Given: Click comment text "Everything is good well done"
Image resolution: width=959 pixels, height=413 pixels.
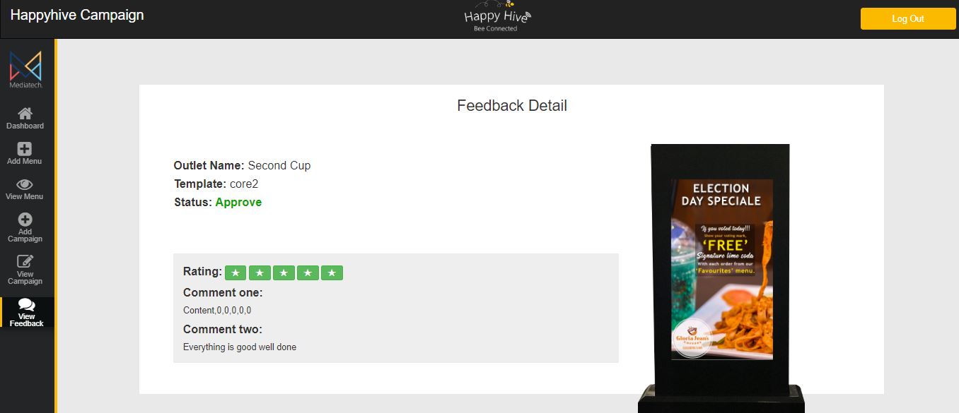Looking at the screenshot, I should tap(240, 347).
